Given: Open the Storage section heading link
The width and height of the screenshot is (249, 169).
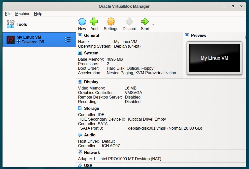Looking at the screenshot, I should point(91,109).
